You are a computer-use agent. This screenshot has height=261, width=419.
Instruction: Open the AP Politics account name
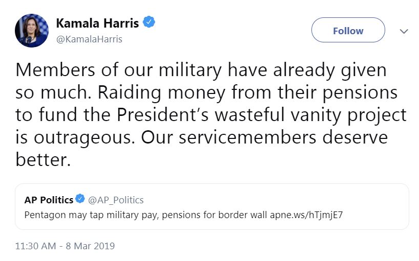pyautogui.click(x=49, y=200)
